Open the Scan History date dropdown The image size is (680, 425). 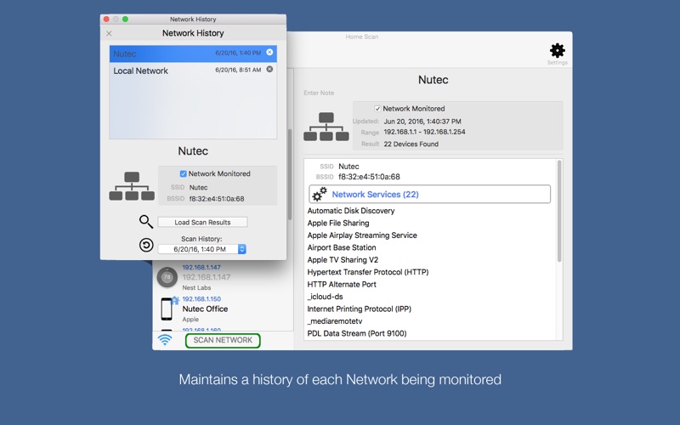(x=201, y=249)
